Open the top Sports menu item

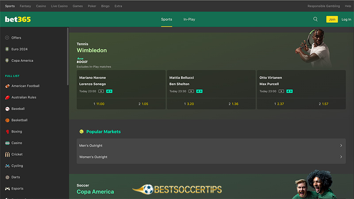tap(10, 6)
